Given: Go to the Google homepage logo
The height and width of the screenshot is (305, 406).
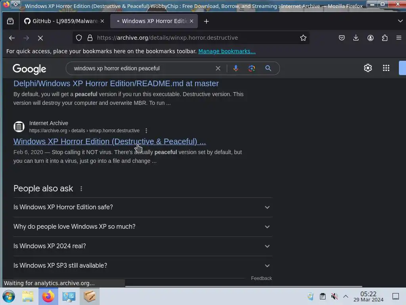Looking at the screenshot, I should tap(29, 69).
